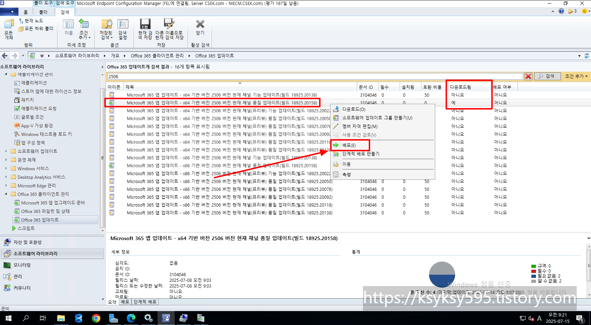Expand 운영 체제 tree node
591x325 pixels.
6,160
